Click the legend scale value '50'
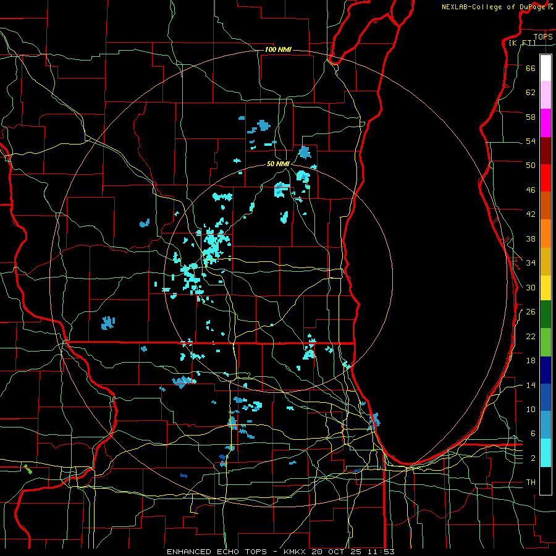 pos(531,166)
